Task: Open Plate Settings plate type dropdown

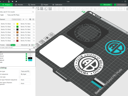Action: click(25, 71)
